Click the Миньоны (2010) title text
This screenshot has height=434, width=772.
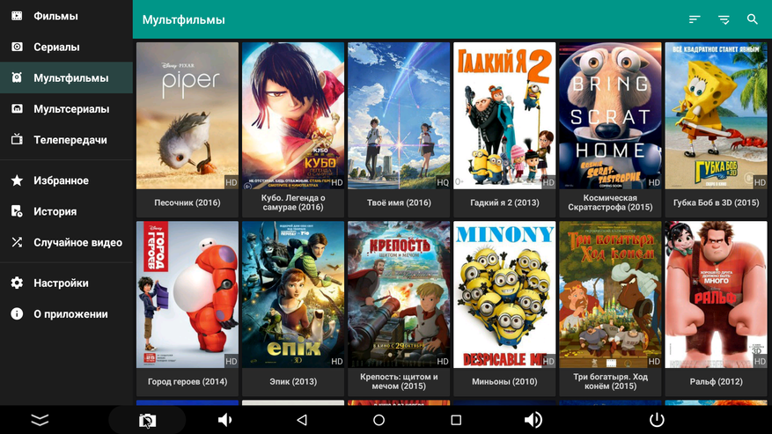click(504, 381)
